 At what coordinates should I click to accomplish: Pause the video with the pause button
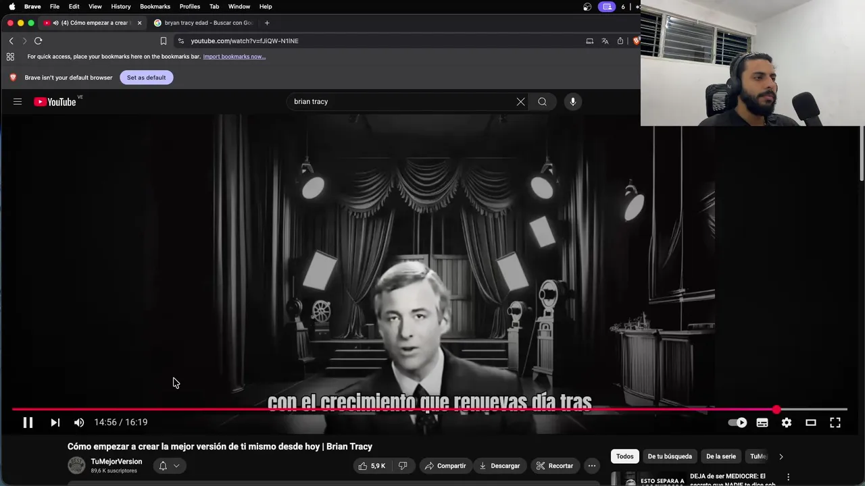point(28,423)
